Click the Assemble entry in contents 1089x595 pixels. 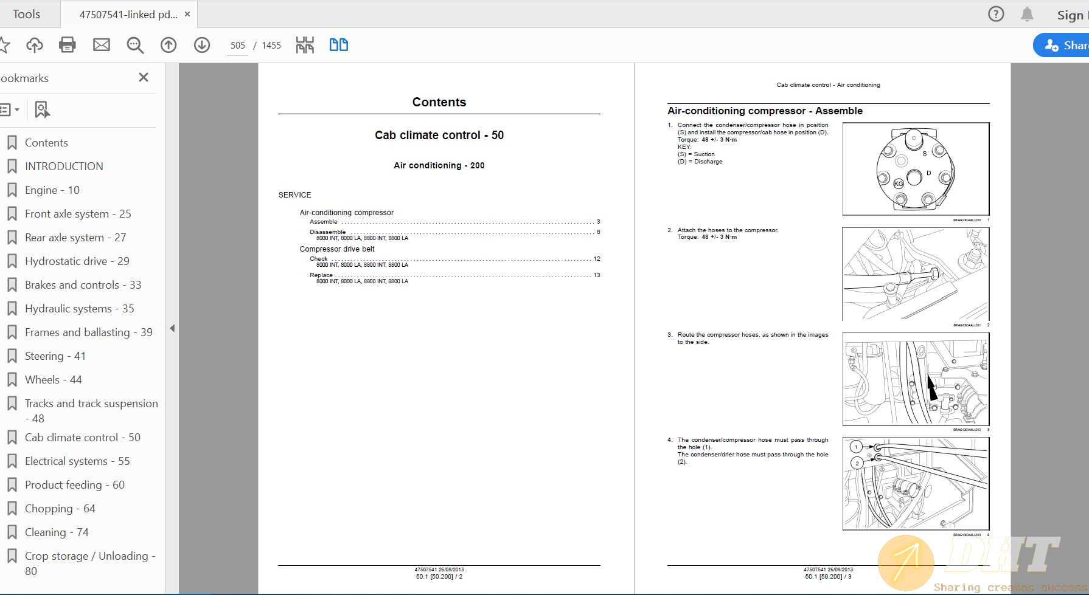pyautogui.click(x=324, y=222)
